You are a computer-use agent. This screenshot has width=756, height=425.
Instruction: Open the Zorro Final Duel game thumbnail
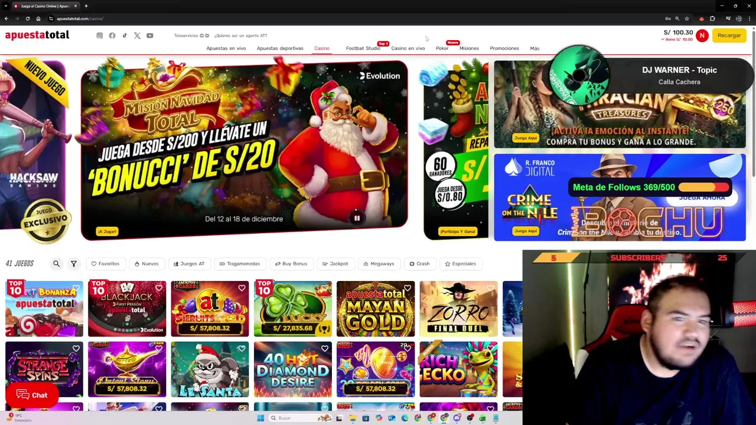click(458, 309)
